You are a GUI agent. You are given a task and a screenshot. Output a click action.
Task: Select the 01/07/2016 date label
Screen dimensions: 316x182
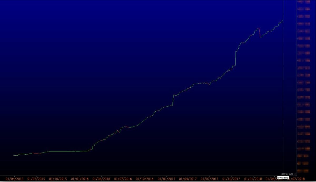(x=123, y=179)
